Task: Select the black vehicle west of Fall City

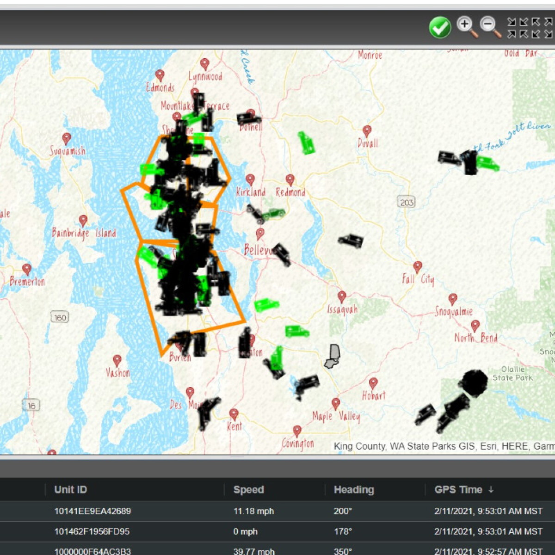Action: point(351,240)
